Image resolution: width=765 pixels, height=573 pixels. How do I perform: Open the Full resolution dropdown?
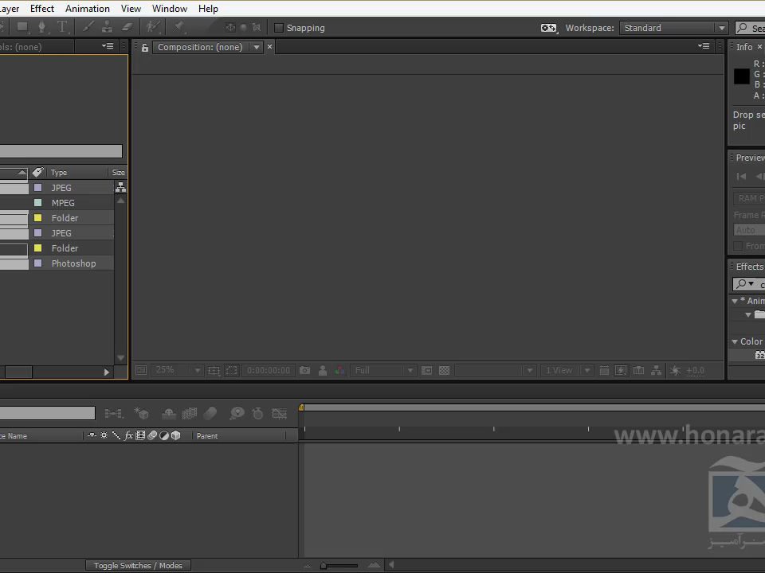pos(383,370)
